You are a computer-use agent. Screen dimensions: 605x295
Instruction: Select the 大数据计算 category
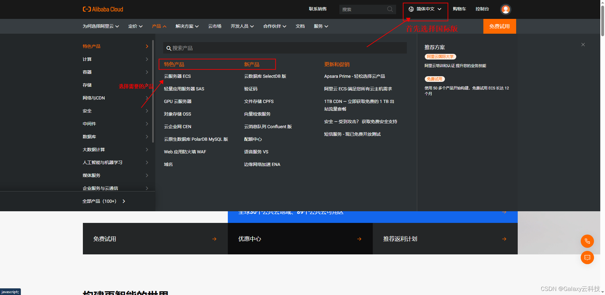point(115,150)
